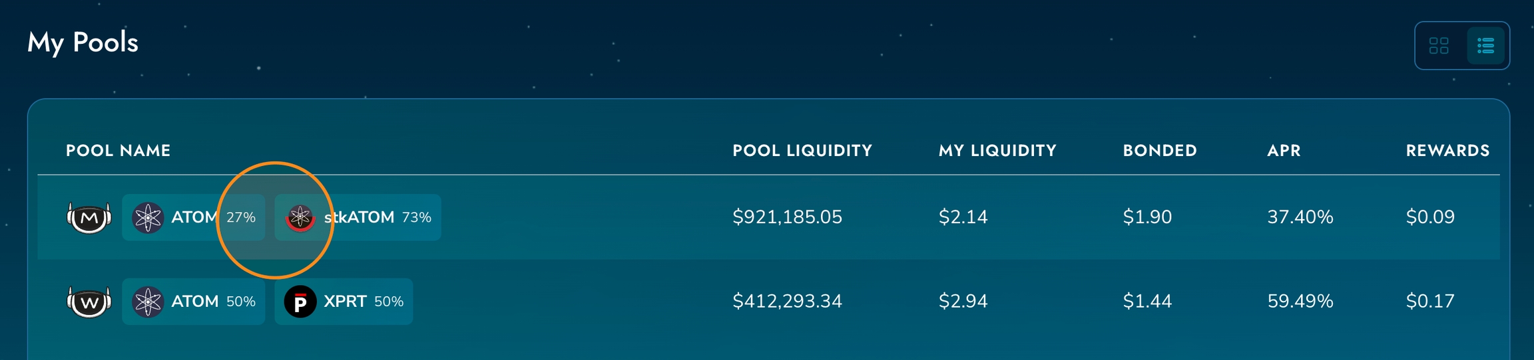Image resolution: width=1534 pixels, height=360 pixels.
Task: Open the pool with $921,185.05 liquidity
Action: pyautogui.click(x=787, y=217)
